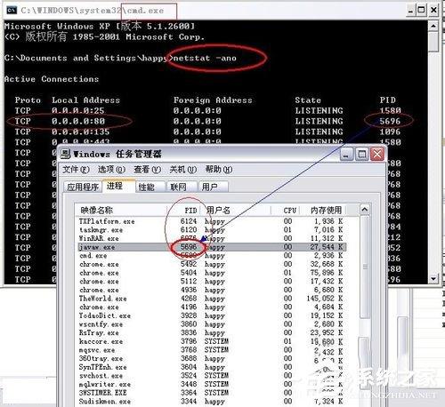This screenshot has height=407, width=445.
Task: Sort processes by 内存使用 column header
Action: click(x=323, y=211)
